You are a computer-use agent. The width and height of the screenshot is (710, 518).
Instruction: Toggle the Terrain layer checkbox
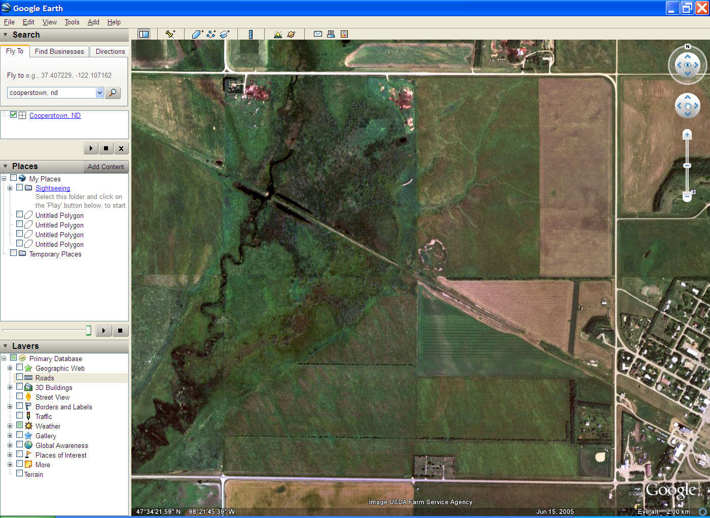tap(19, 474)
